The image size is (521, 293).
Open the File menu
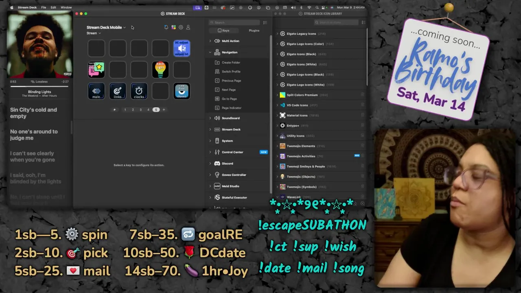coord(44,7)
